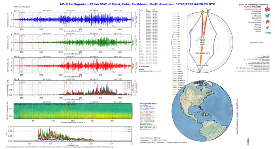Click the blue EHZ velocity waveform plot
This screenshot has height=149, width=275.
[73, 20]
